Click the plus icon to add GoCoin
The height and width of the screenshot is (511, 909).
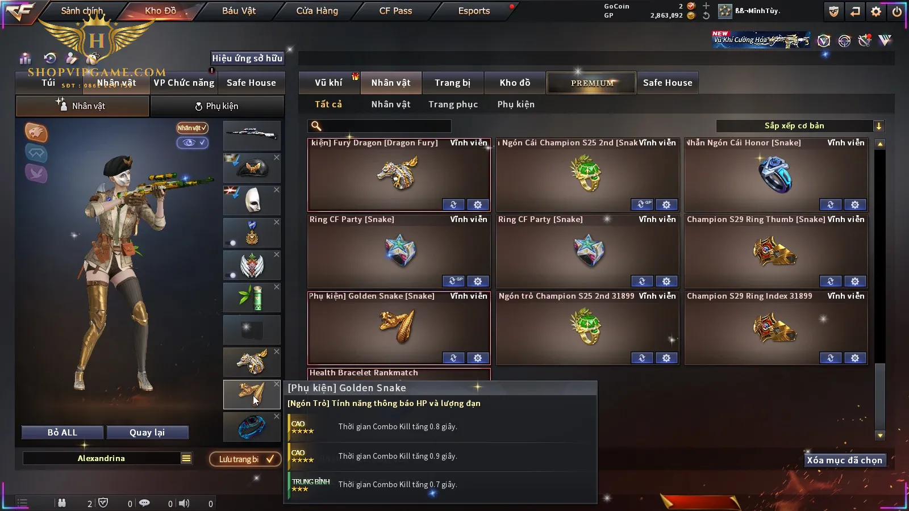pos(706,6)
